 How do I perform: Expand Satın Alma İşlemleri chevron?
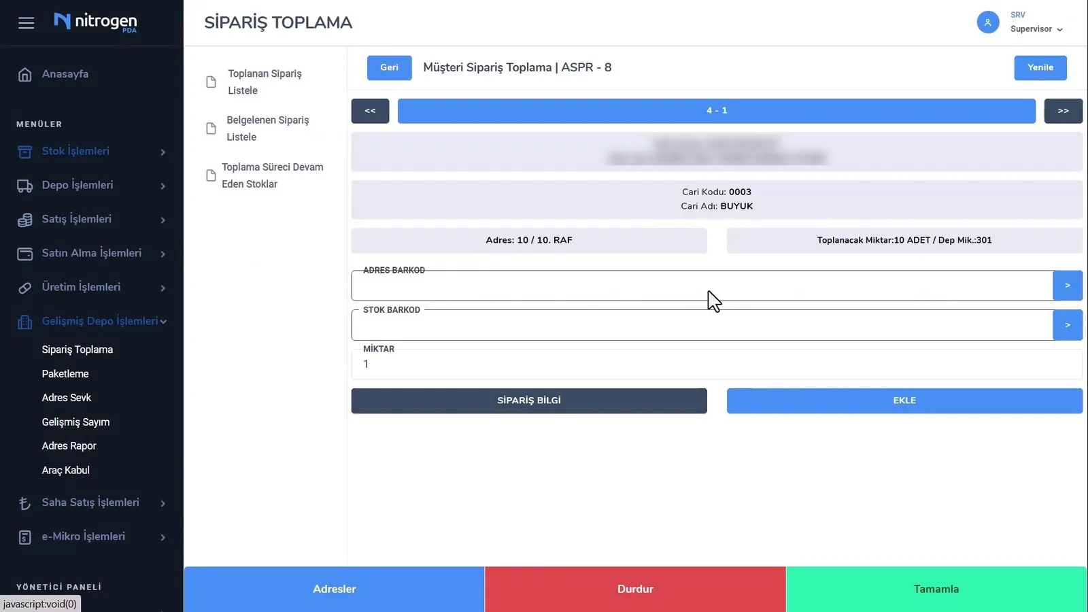coord(163,254)
